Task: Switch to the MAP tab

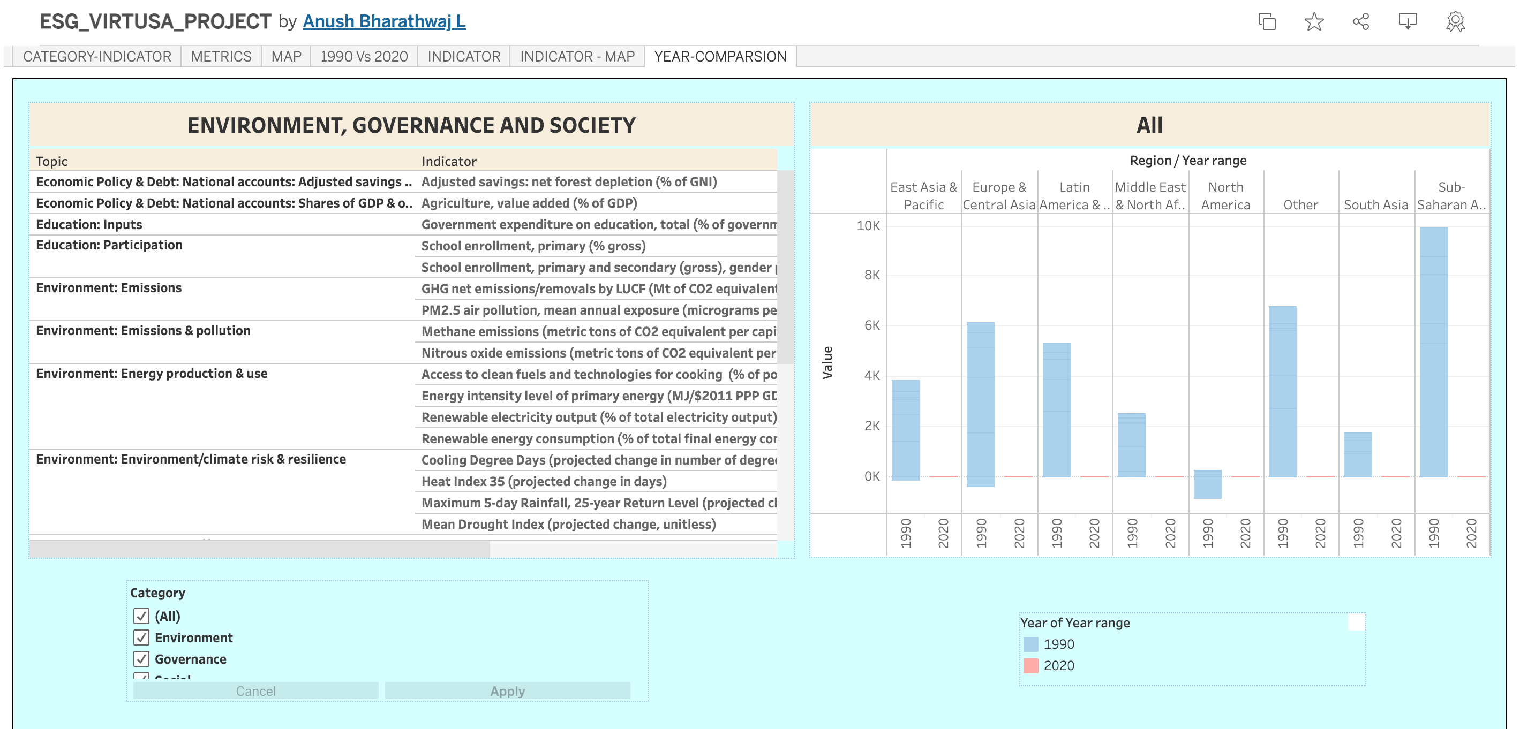Action: (x=285, y=57)
